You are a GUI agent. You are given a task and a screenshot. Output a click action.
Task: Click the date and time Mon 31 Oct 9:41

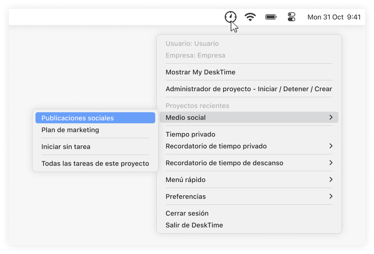click(x=334, y=17)
